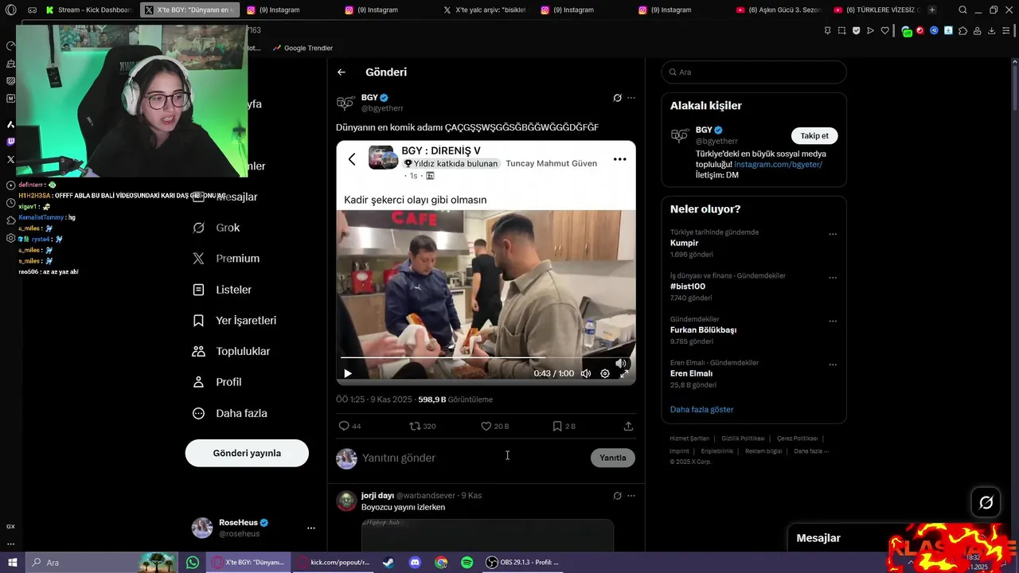Open Grok icon on jorji dayı's reply

[617, 496]
